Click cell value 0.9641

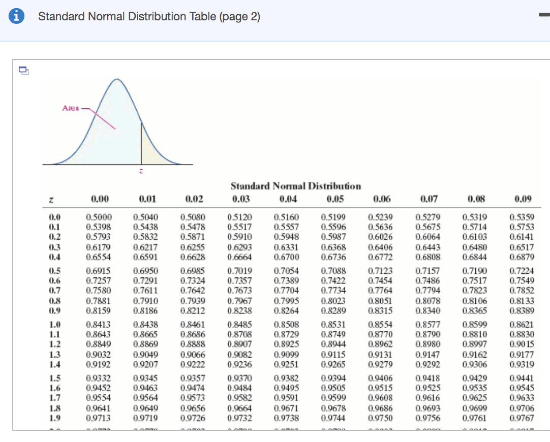tap(99, 408)
